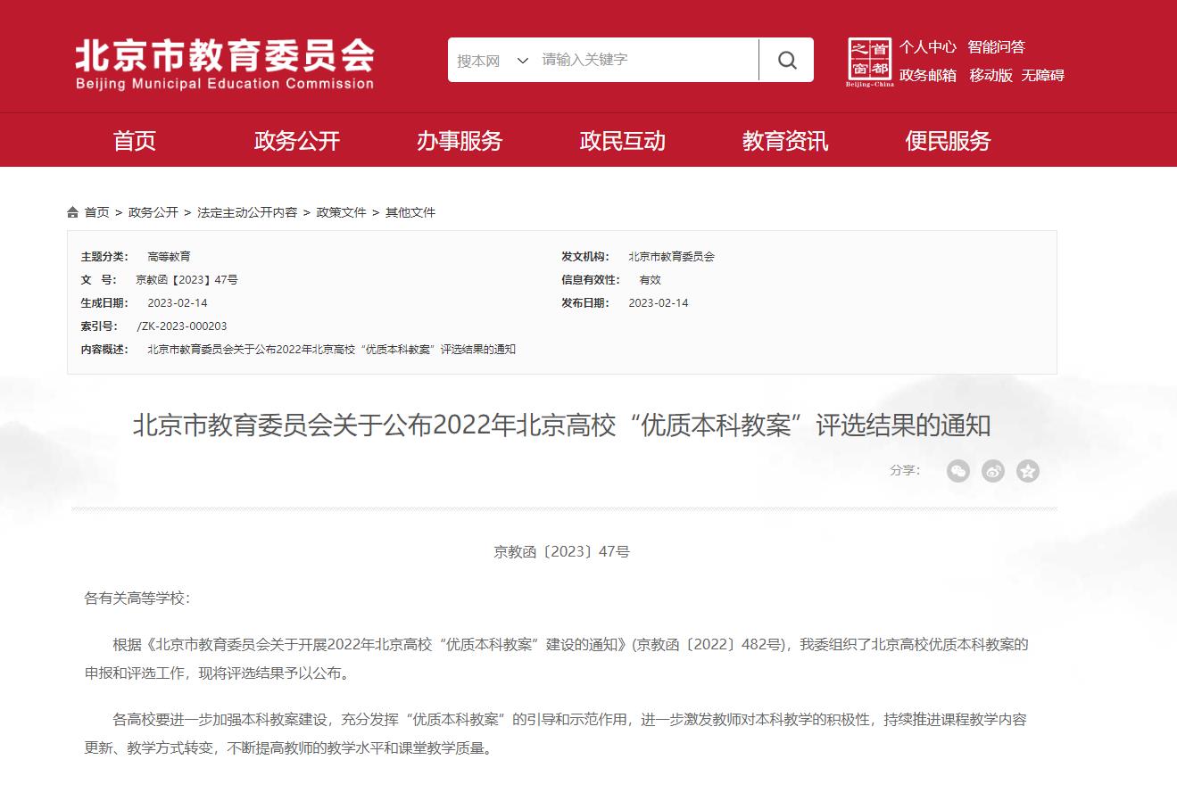
Task: Click the 发文机构 value 北京市教育委员会
Action: coord(671,257)
